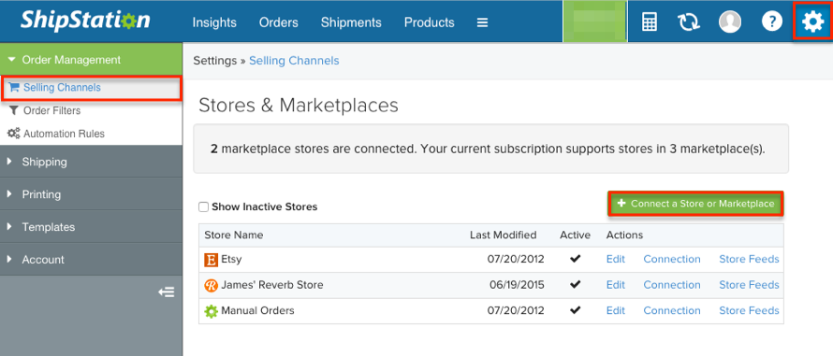Click the hamburger menu icon in navbar
This screenshot has height=356, width=833.
(x=482, y=22)
